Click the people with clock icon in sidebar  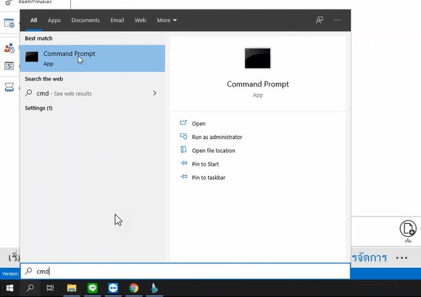pyautogui.click(x=9, y=48)
